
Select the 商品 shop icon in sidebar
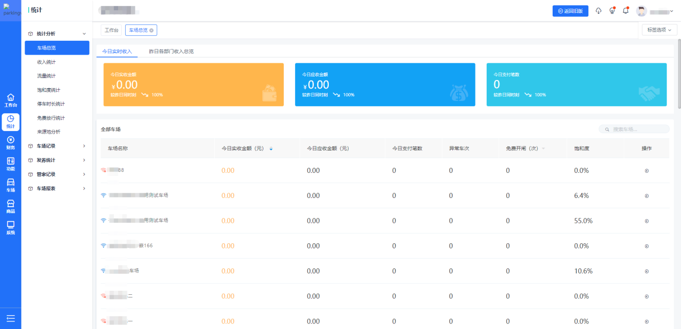coord(10,207)
